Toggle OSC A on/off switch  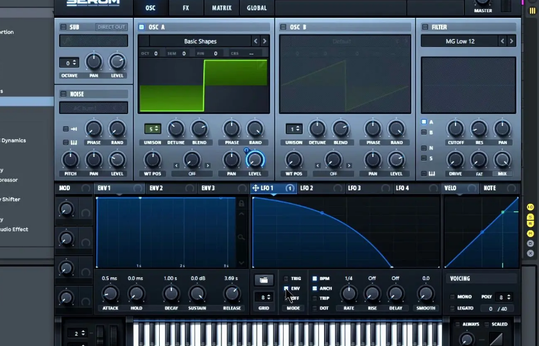[142, 27]
